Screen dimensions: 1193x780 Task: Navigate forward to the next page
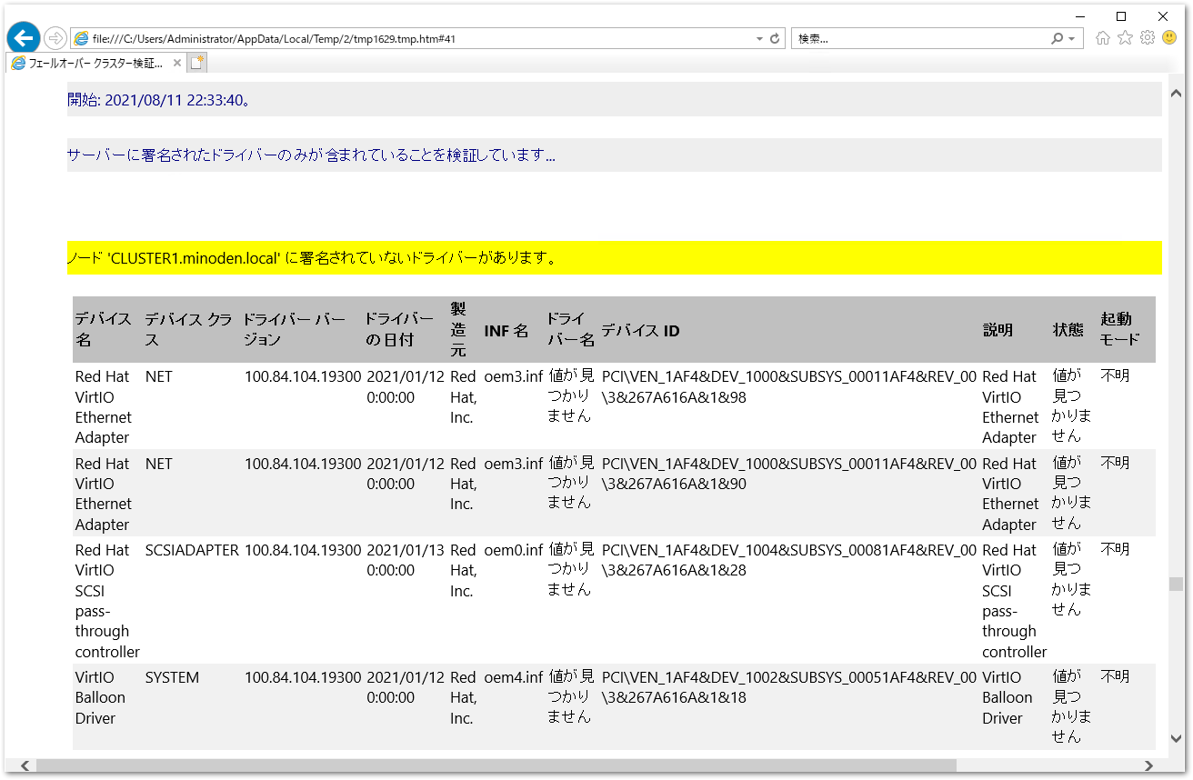(x=55, y=37)
